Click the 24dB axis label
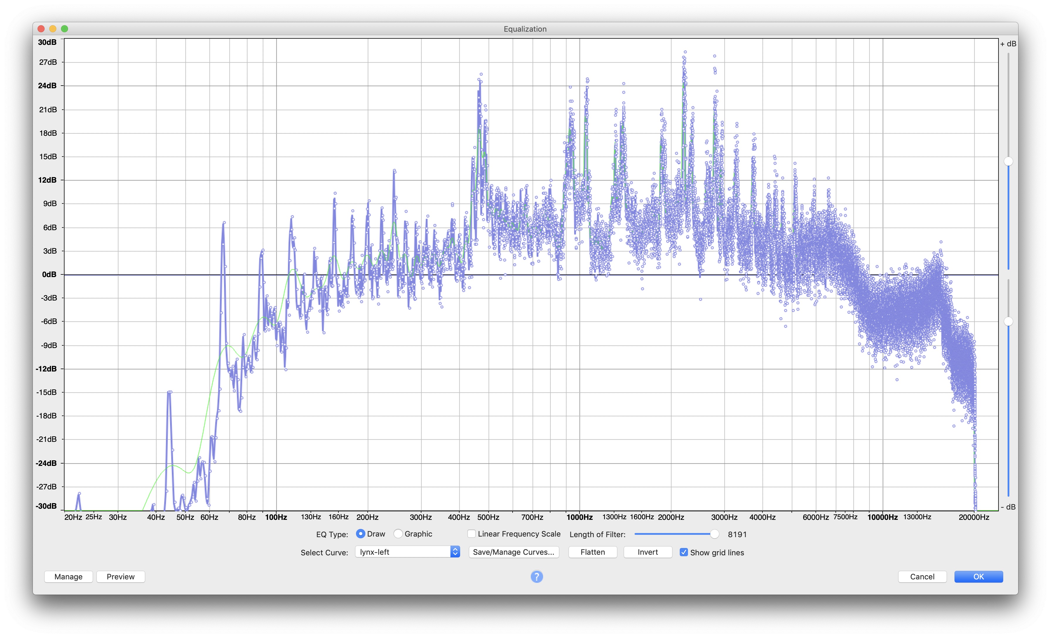1051x638 pixels. click(47, 85)
